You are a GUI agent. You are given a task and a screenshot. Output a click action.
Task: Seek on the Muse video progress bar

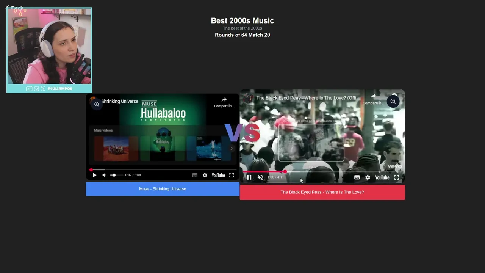click(163, 169)
